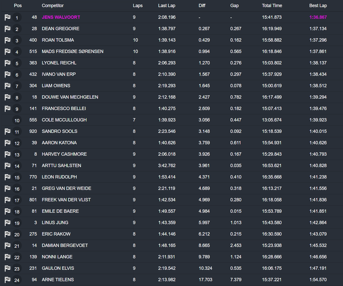The height and width of the screenshot is (286, 343).
Task: Click the position 1 circle badge
Action: pos(17,18)
